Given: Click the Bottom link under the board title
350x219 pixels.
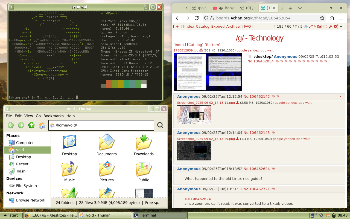Looking at the screenshot, I should (x=212, y=45).
